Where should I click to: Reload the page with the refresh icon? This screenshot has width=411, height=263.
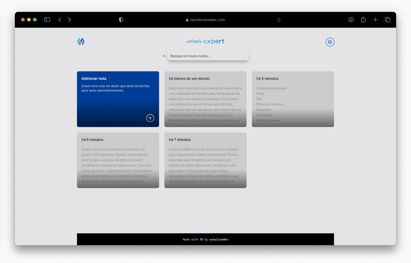click(279, 20)
